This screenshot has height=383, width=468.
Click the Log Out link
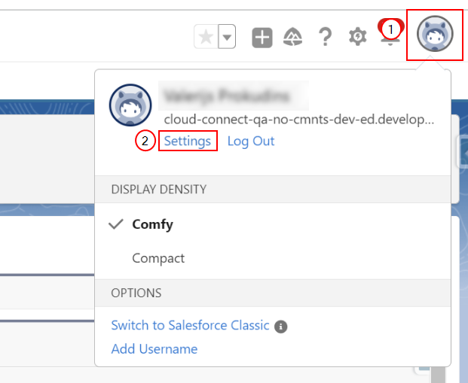(x=251, y=141)
